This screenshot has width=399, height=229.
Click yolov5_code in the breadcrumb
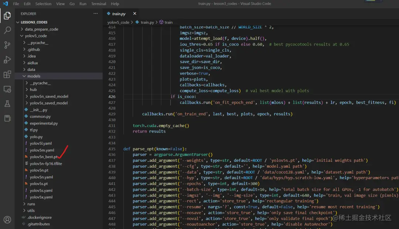[x=118, y=22]
